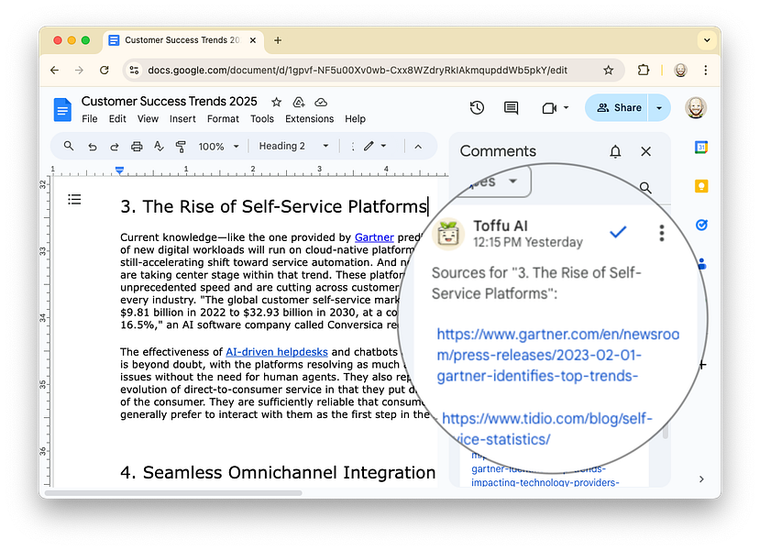
Task: Click the document title Customer Success Trends 2025
Action: coord(170,101)
